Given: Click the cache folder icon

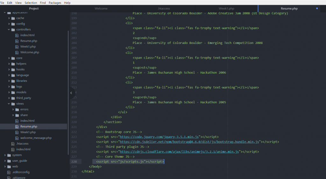Looking at the screenshot, I should [13, 18].
